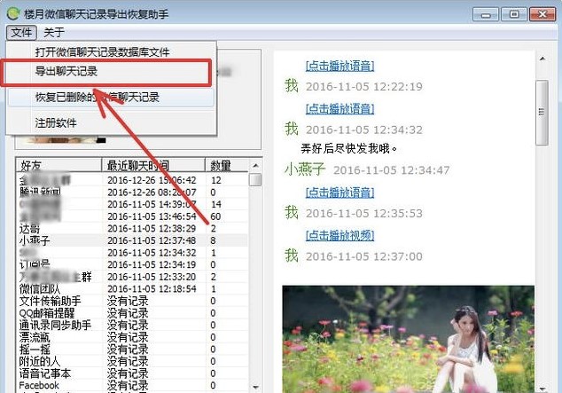The width and height of the screenshot is (562, 393).
Task: Click scroll down arrow of friend list
Action: [255, 388]
